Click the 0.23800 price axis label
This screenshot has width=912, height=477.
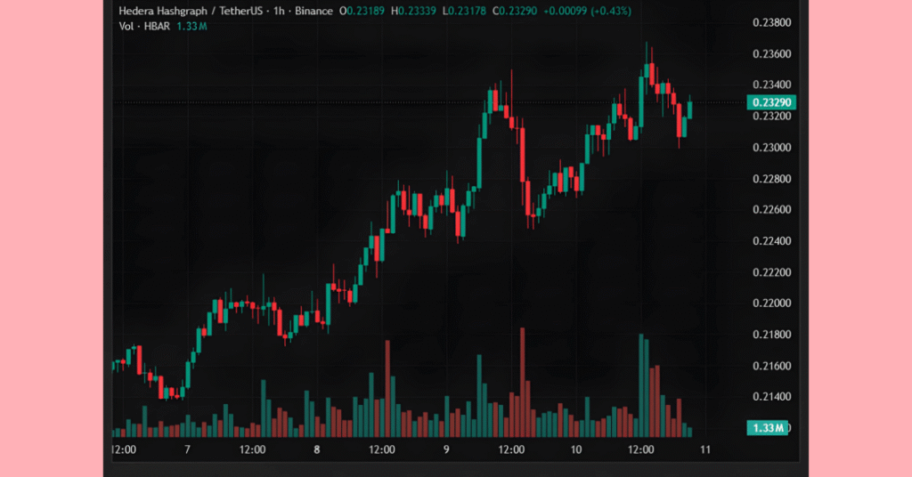772,22
